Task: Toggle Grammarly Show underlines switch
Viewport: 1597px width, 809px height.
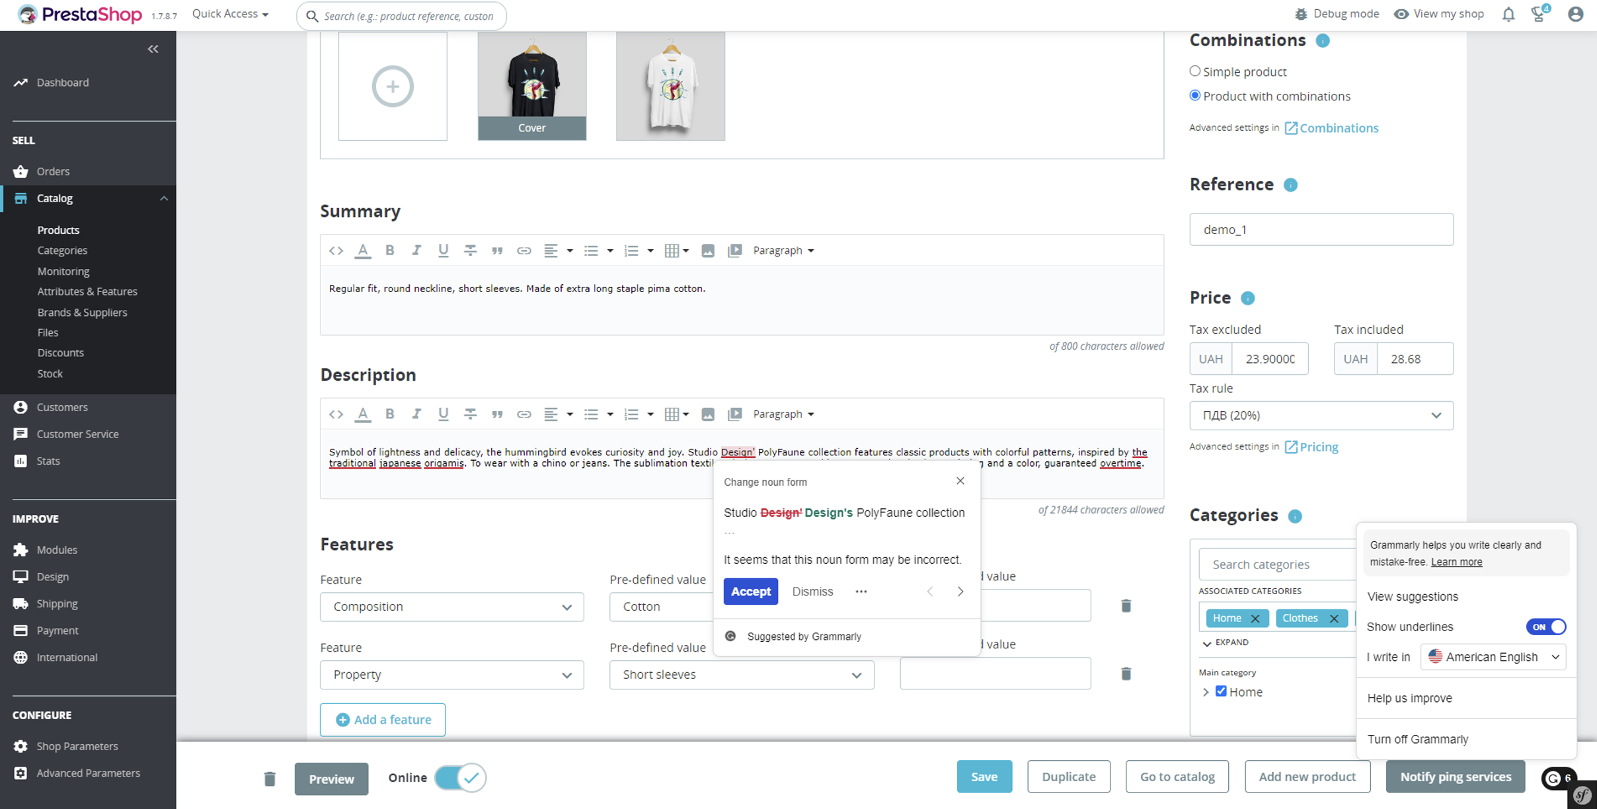Action: click(1545, 627)
